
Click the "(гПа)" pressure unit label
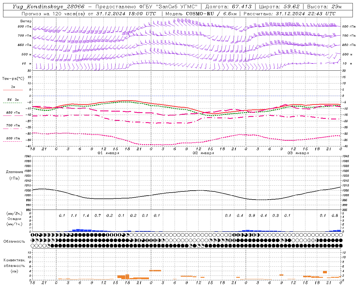(x=15, y=178)
